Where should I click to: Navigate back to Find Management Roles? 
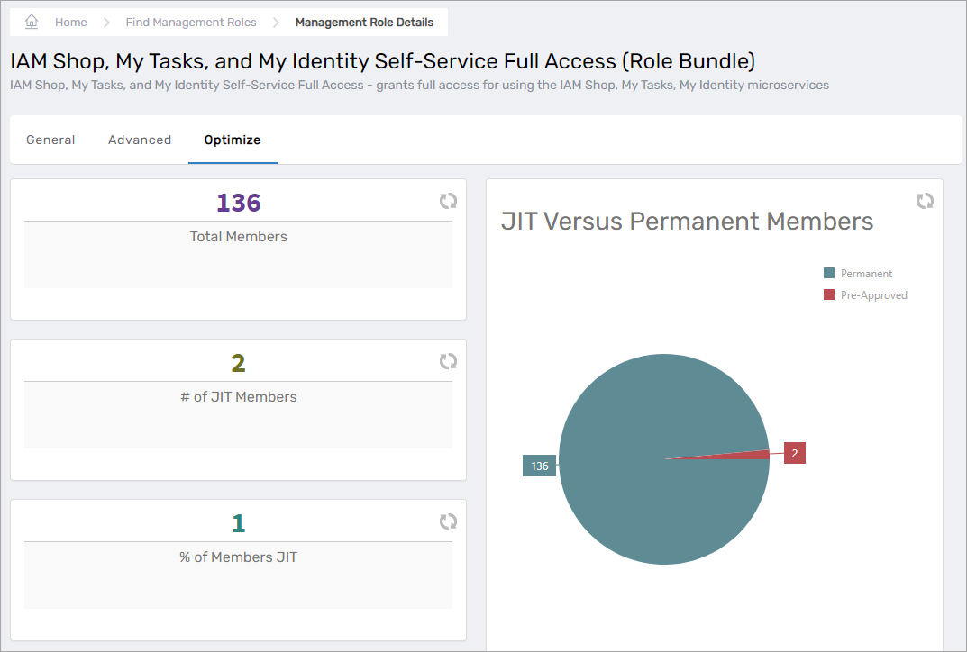(191, 23)
